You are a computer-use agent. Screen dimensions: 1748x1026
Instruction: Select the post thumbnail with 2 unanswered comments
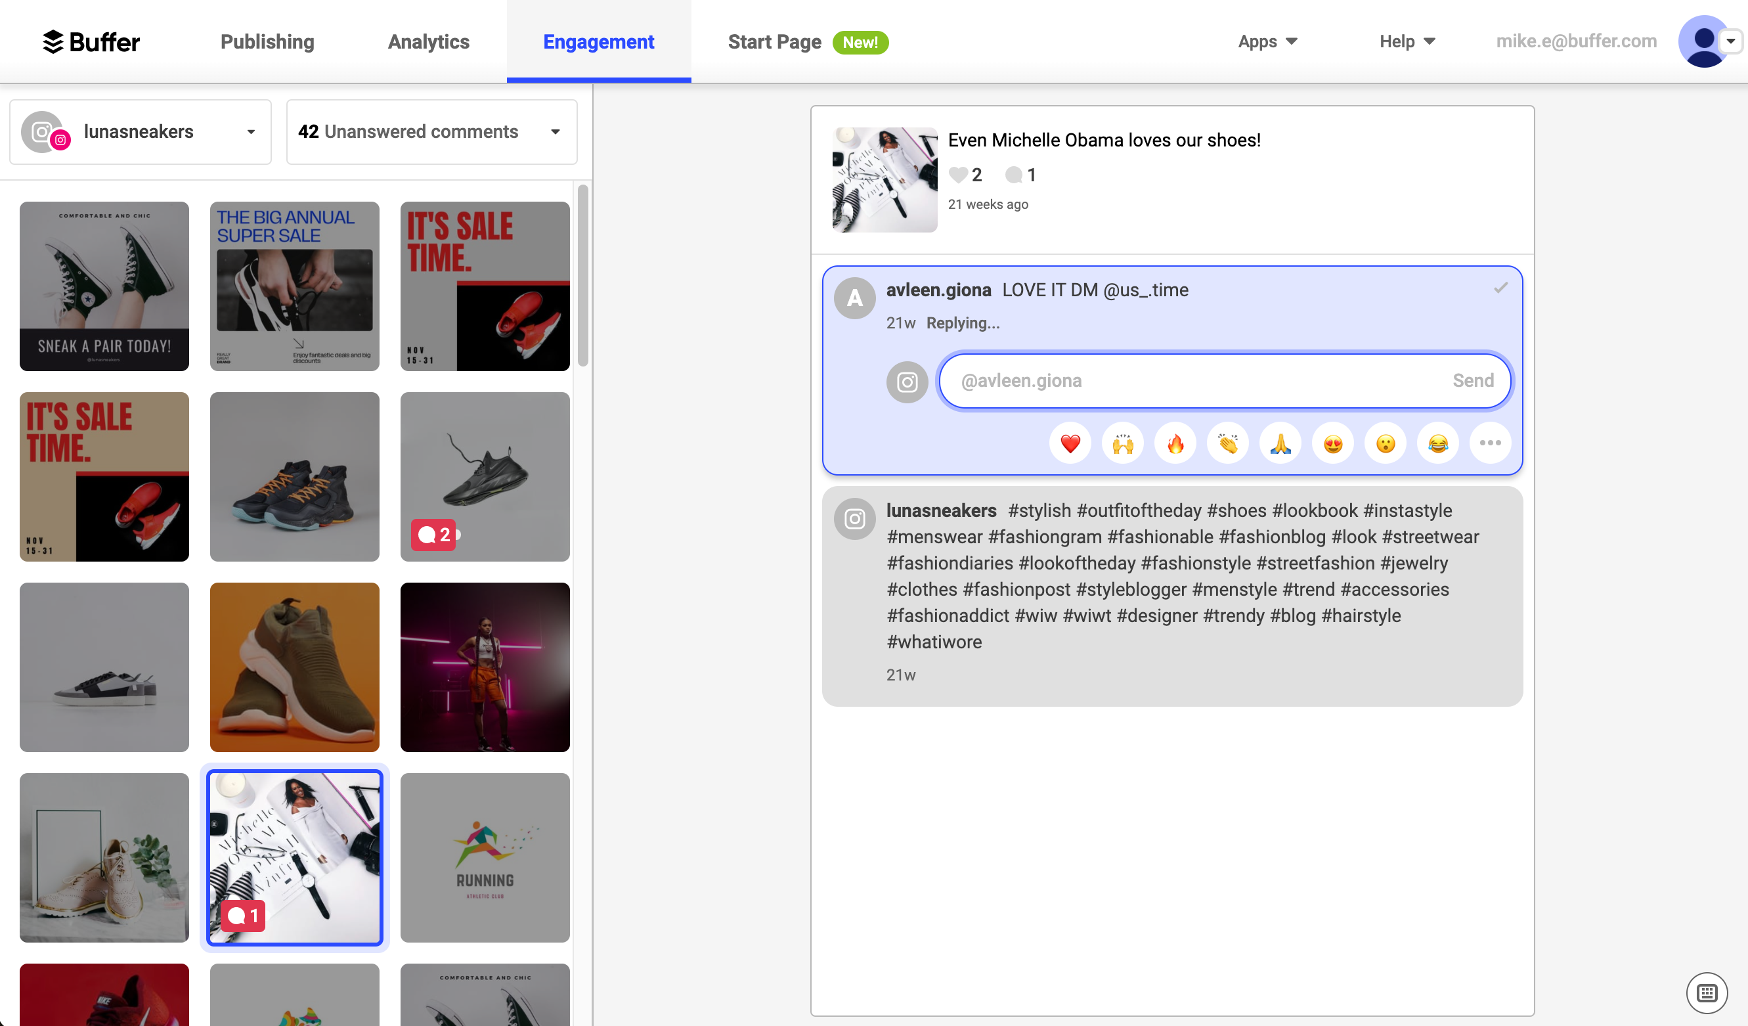(484, 478)
